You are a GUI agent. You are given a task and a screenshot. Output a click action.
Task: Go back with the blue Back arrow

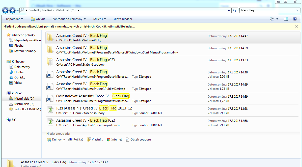point(5,10)
